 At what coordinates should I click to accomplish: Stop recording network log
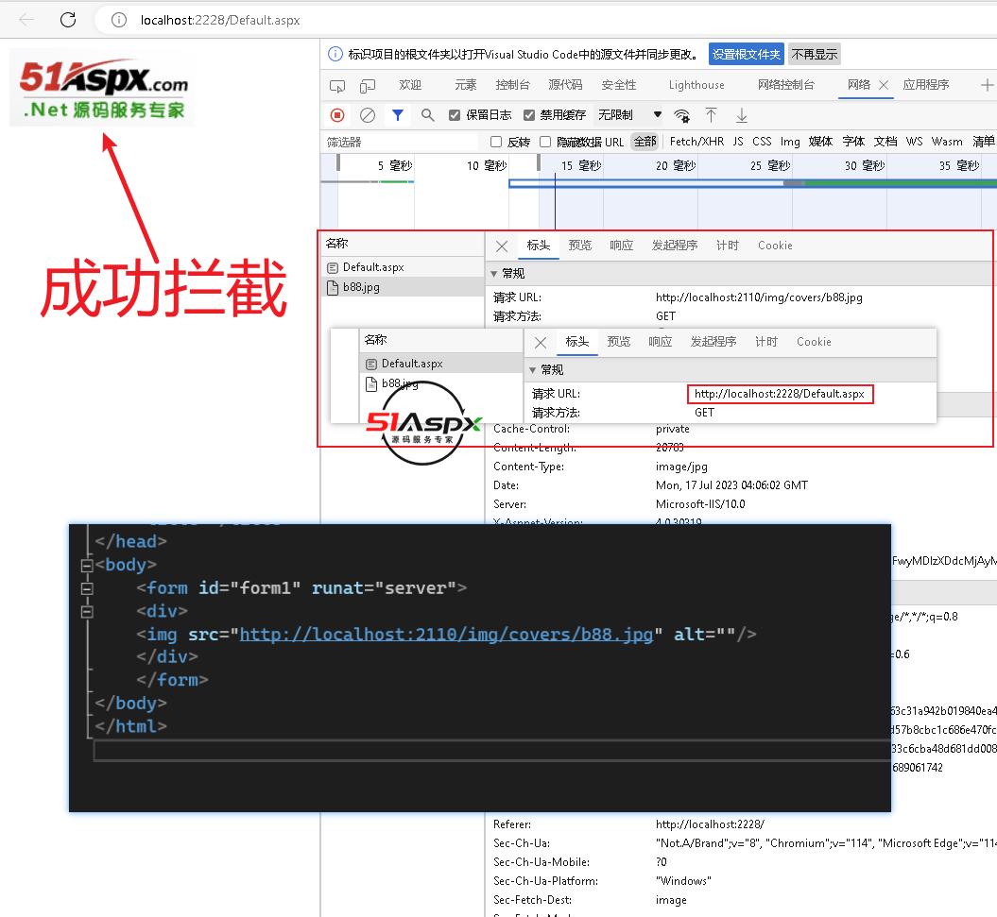click(x=337, y=115)
